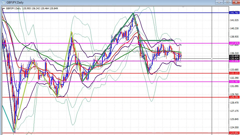This screenshot has height=135, width=240.
Task: Click the 132.390 price scale value
Action: pos(234,78)
